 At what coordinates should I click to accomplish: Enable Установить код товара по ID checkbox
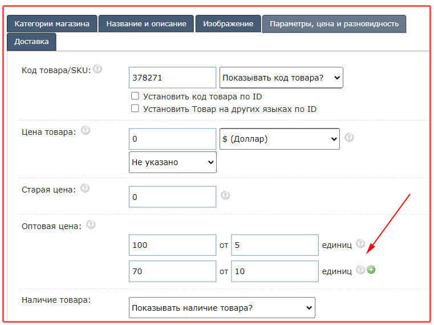135,96
